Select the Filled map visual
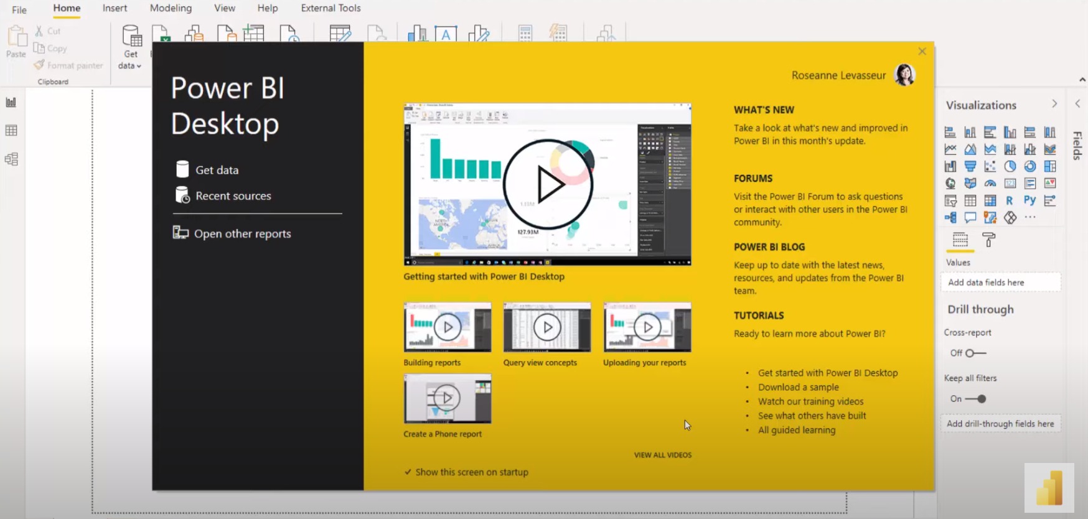This screenshot has height=519, width=1088. [x=970, y=183]
